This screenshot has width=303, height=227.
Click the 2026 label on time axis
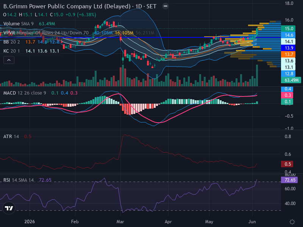30,222
